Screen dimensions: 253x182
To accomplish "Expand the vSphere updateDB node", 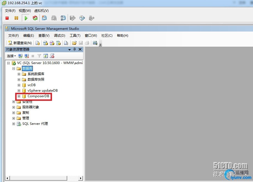I will (19, 91).
